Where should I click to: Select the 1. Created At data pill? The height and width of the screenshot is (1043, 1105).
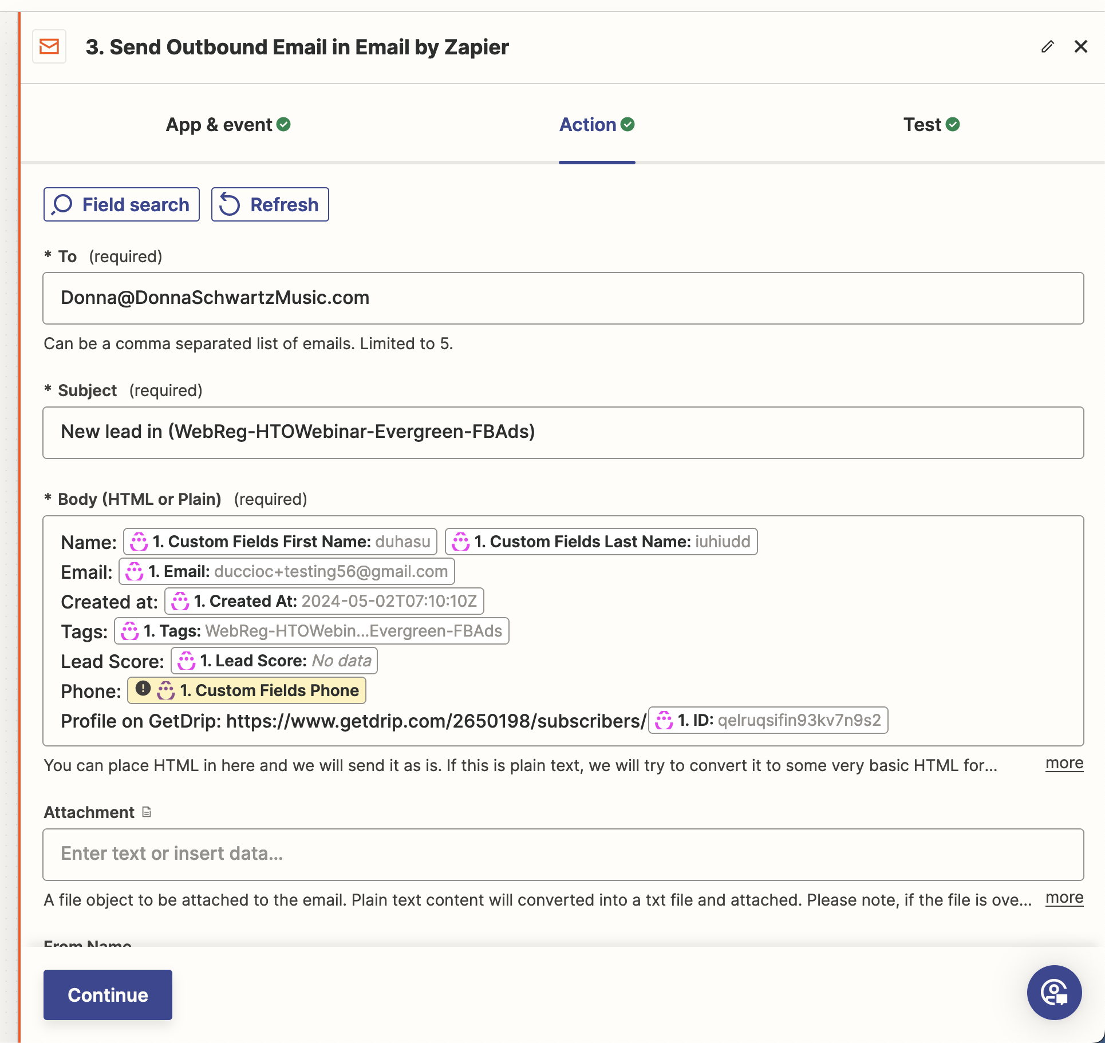324,601
